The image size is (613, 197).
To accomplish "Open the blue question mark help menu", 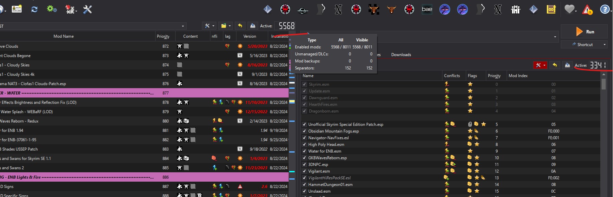I will click(x=605, y=9).
